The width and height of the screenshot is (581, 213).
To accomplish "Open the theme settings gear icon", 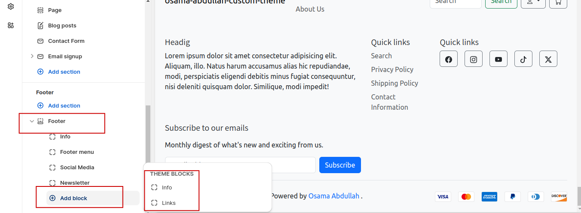I will click(x=11, y=6).
